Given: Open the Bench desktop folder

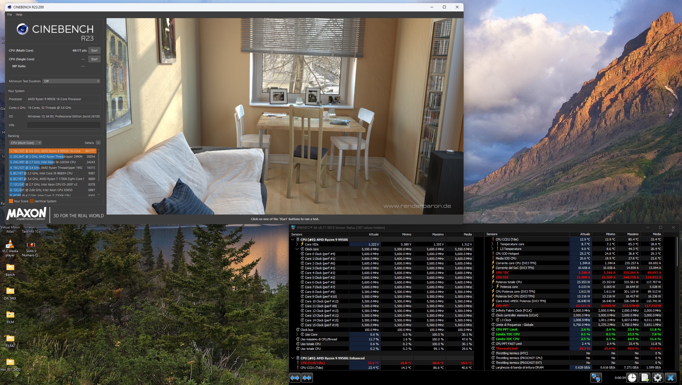Looking at the screenshot, I should [x=10, y=270].
